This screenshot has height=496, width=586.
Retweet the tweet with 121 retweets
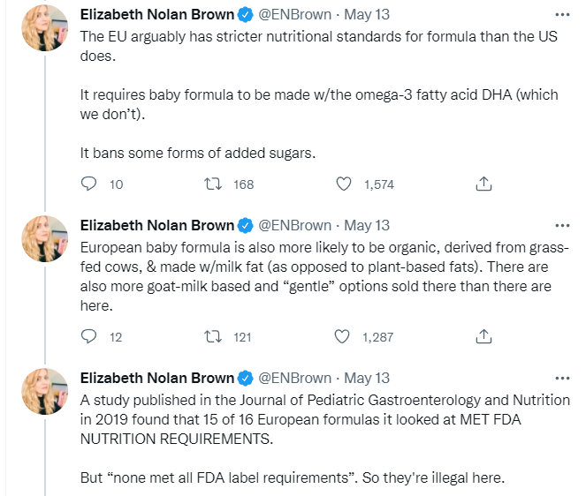pyautogui.click(x=213, y=336)
